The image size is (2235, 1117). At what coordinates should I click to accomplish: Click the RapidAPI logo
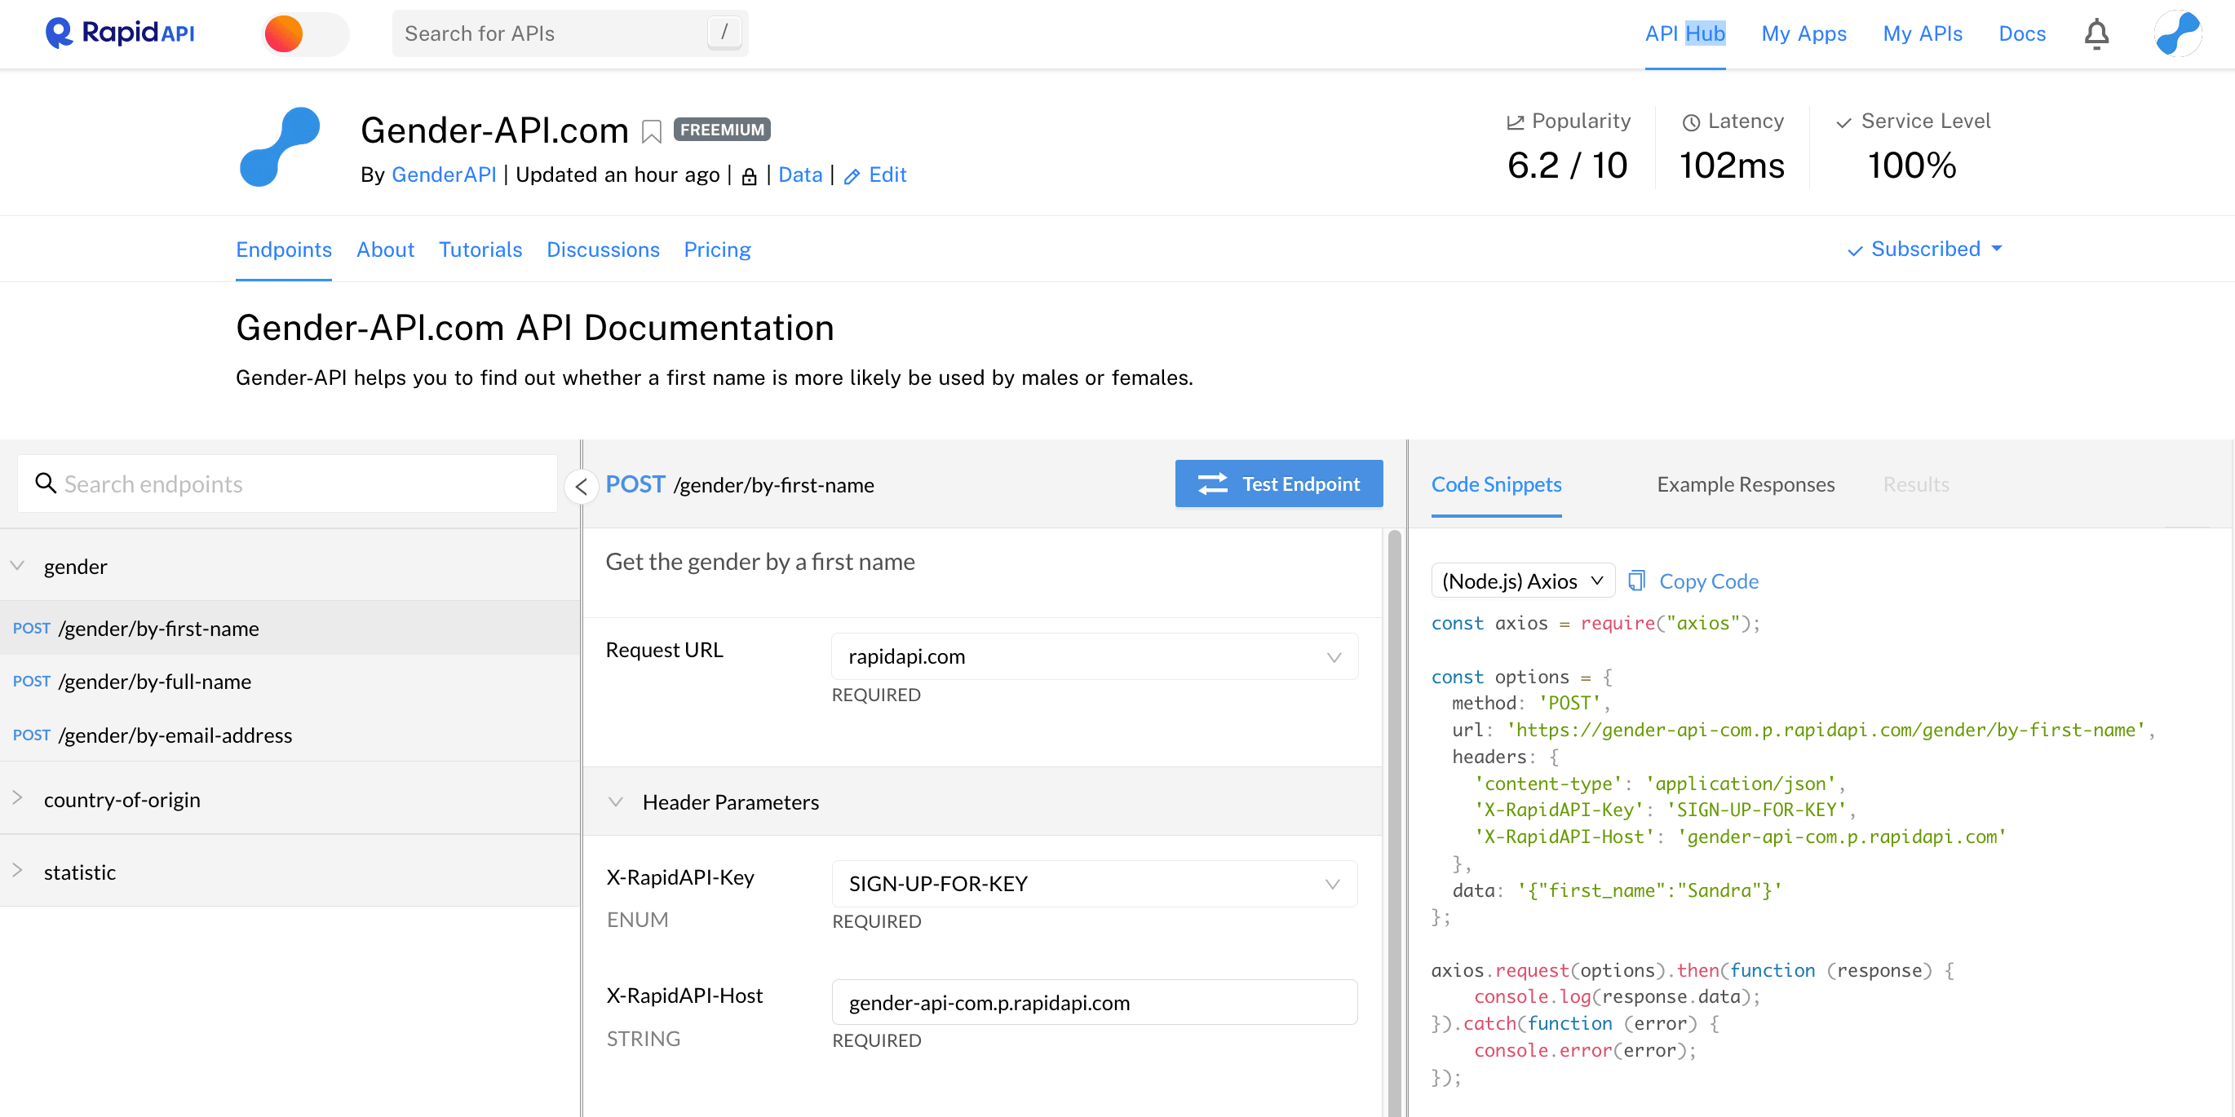tap(119, 33)
